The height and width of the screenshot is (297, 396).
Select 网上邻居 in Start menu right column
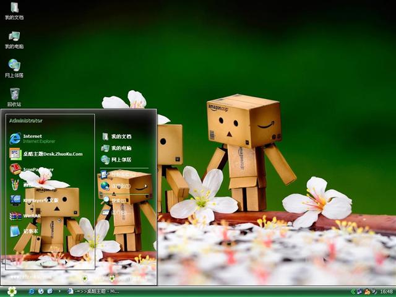[x=121, y=160]
